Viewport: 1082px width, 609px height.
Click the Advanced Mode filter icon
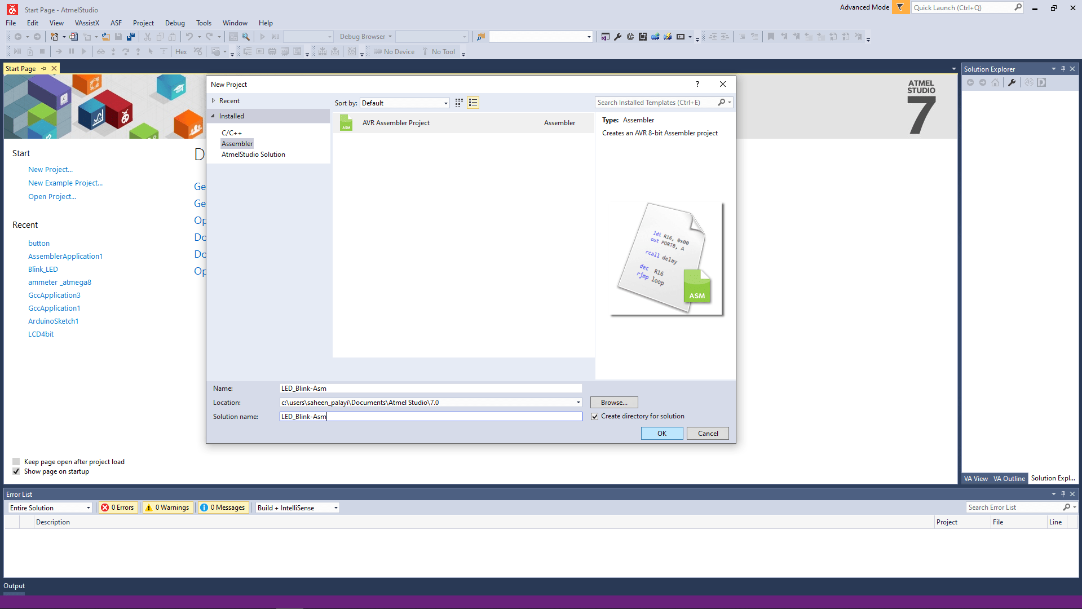click(900, 7)
